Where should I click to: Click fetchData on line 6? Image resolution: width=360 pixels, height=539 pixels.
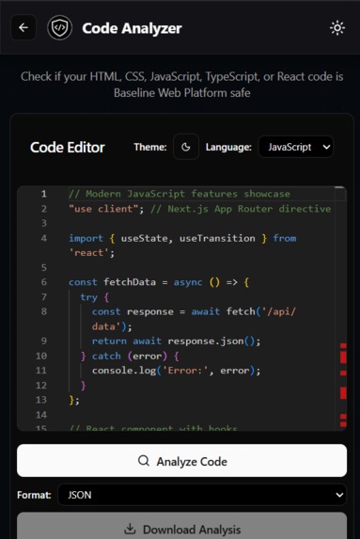point(130,282)
